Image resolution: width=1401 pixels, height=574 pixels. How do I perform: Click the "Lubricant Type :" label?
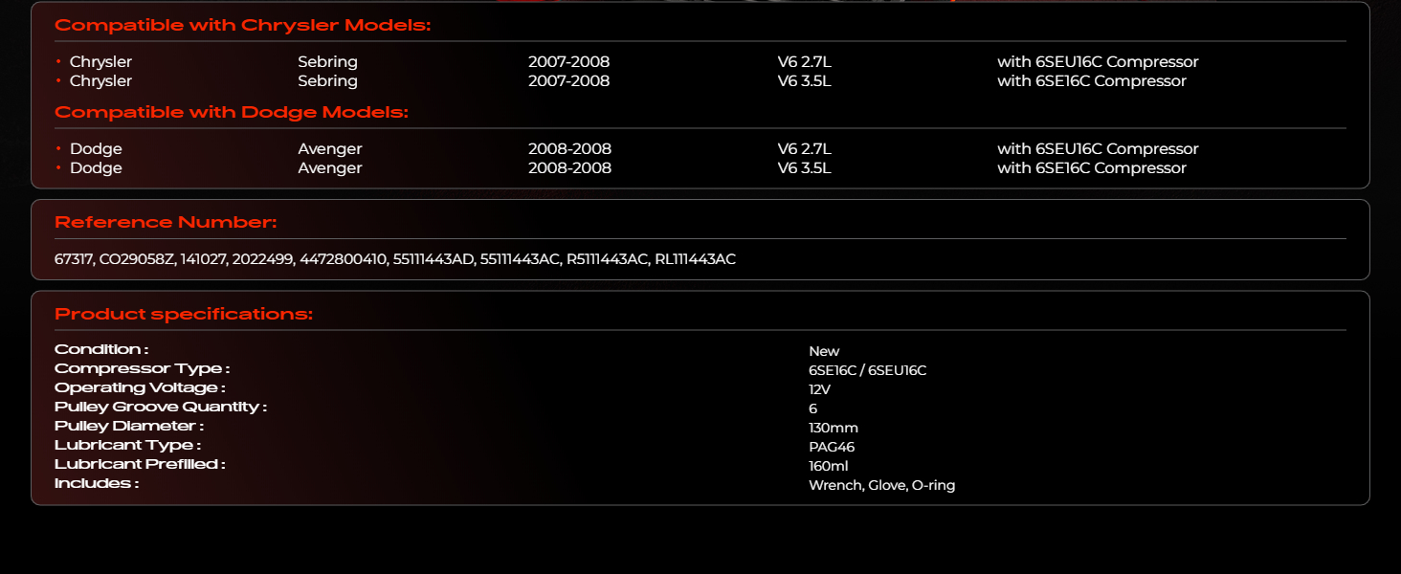(x=128, y=446)
